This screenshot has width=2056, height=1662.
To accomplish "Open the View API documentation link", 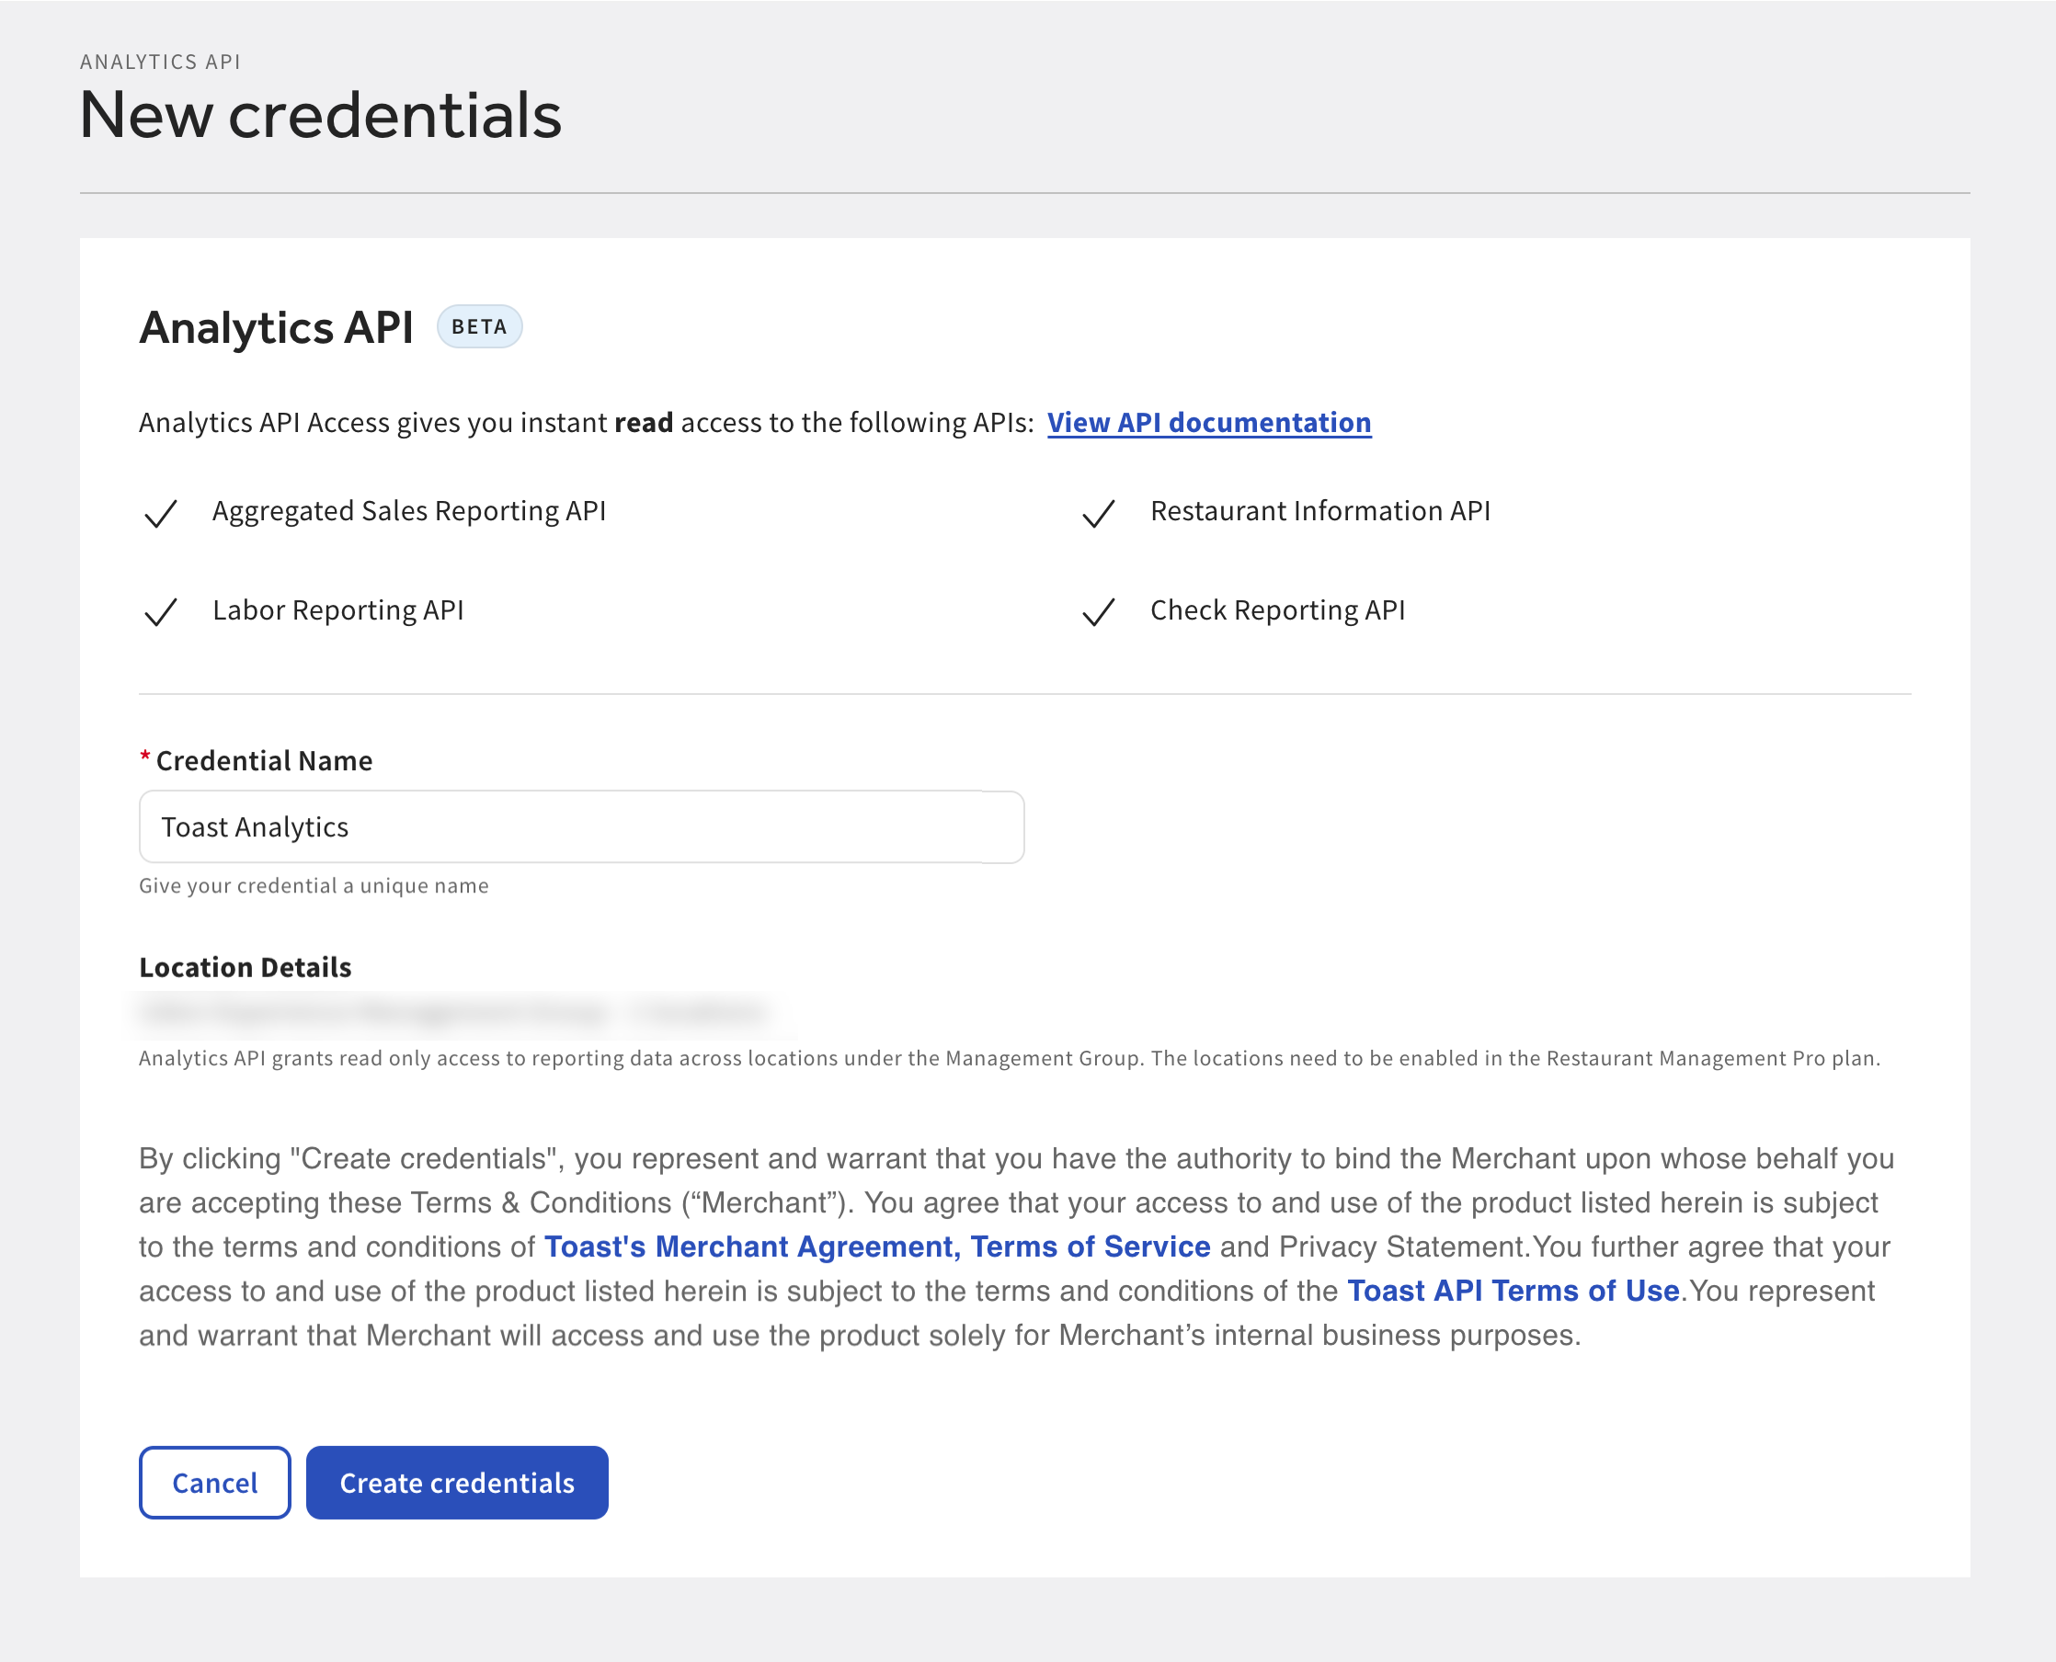I will coord(1208,422).
